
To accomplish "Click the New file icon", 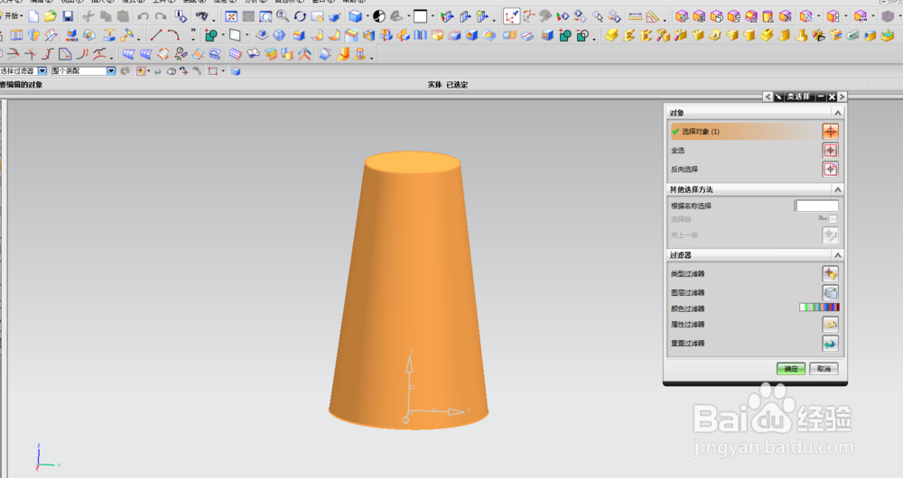I will 33,16.
